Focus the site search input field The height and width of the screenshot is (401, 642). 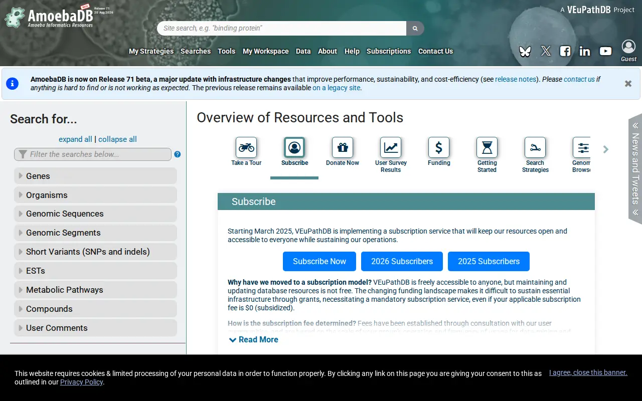click(x=282, y=29)
